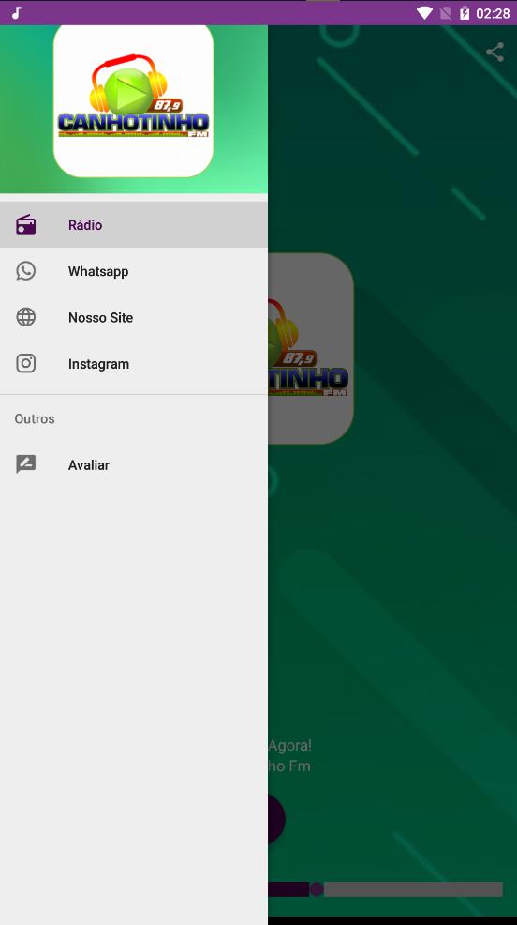Click the Avaliar feedback icon
This screenshot has width=517, height=925.
(x=26, y=465)
